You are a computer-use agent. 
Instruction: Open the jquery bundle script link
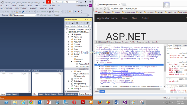tap(122, 72)
